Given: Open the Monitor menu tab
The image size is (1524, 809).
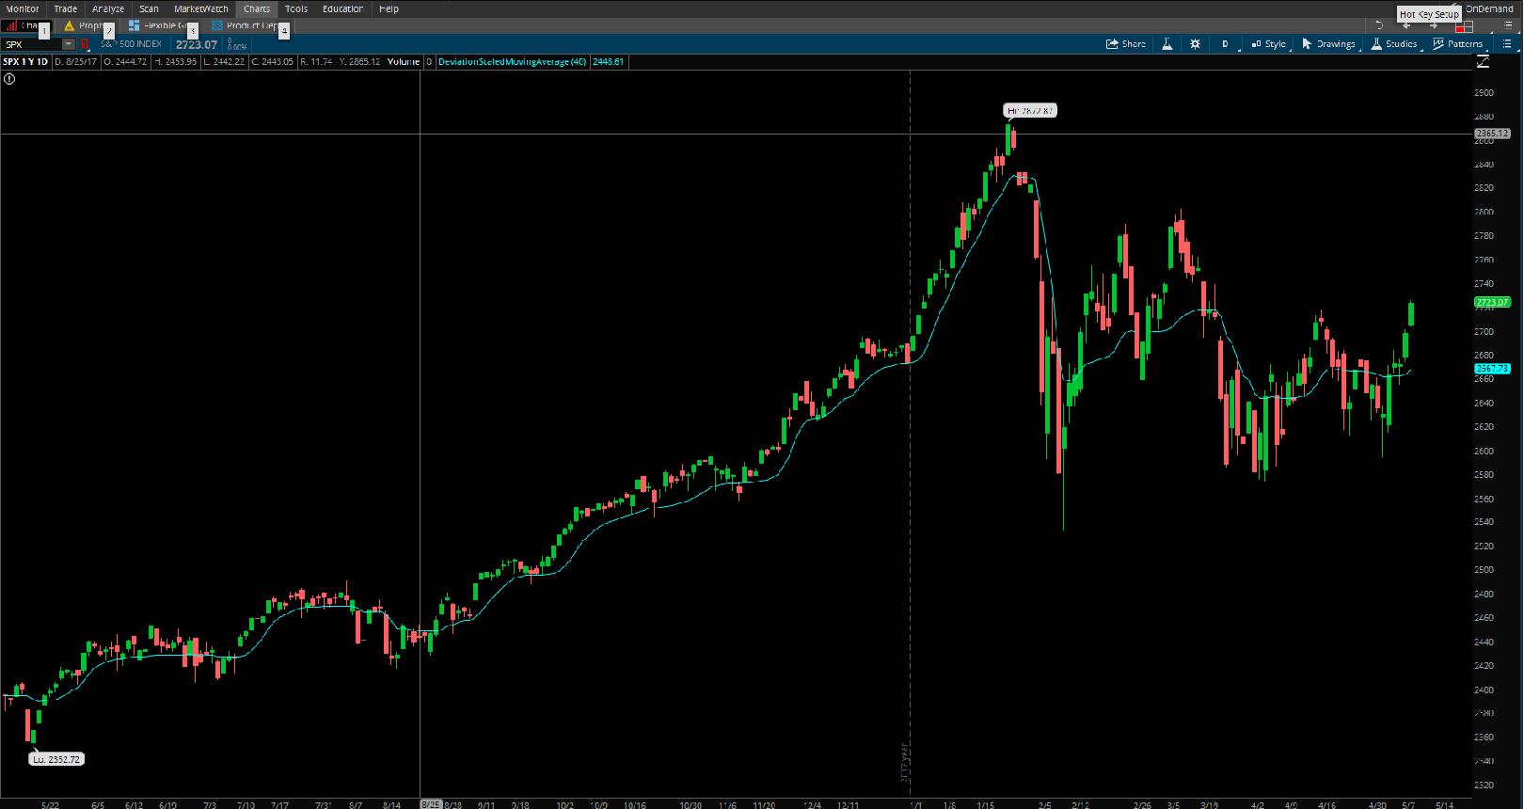Looking at the screenshot, I should pos(23,8).
